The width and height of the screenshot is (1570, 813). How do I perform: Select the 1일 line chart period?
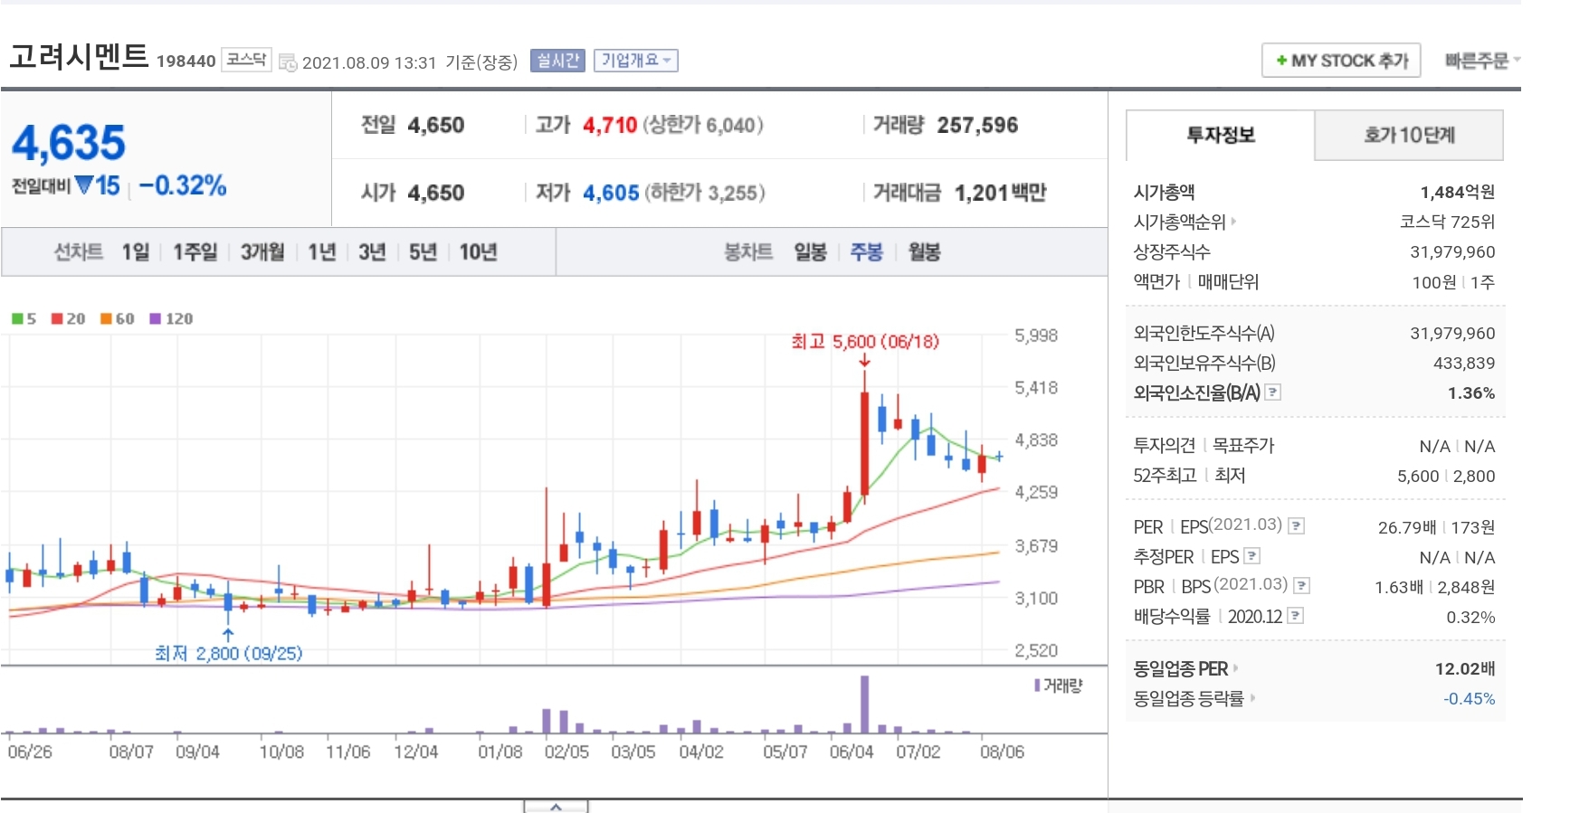pyautogui.click(x=136, y=252)
